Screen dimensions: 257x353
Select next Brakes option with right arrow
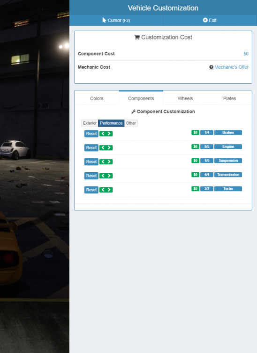click(x=109, y=134)
